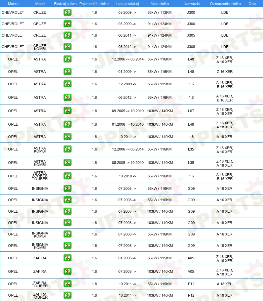The image size is (263, 301).
Task: Select the A 18 XEL engine code cell
Action: [x=224, y=284]
